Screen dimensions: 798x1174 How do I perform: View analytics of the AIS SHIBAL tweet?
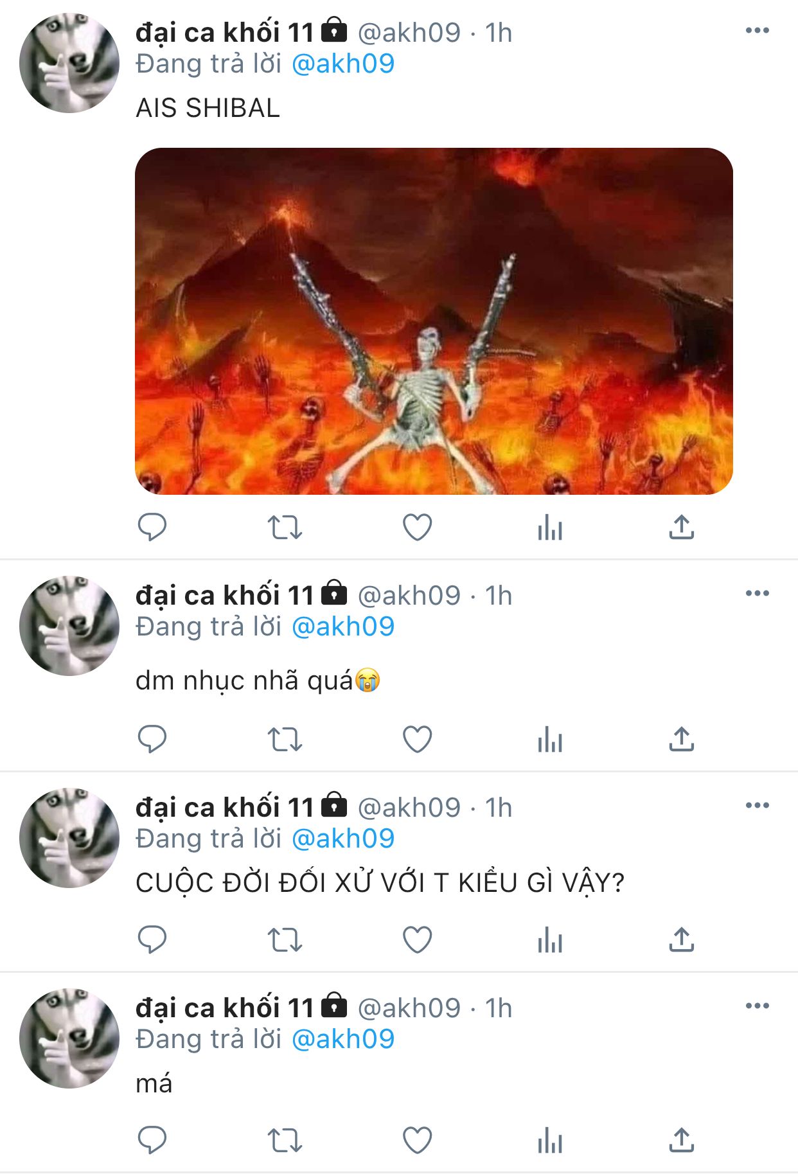pos(550,528)
